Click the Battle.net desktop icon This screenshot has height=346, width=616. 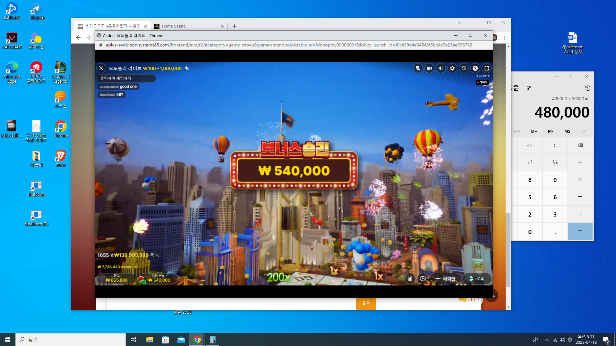click(x=12, y=11)
